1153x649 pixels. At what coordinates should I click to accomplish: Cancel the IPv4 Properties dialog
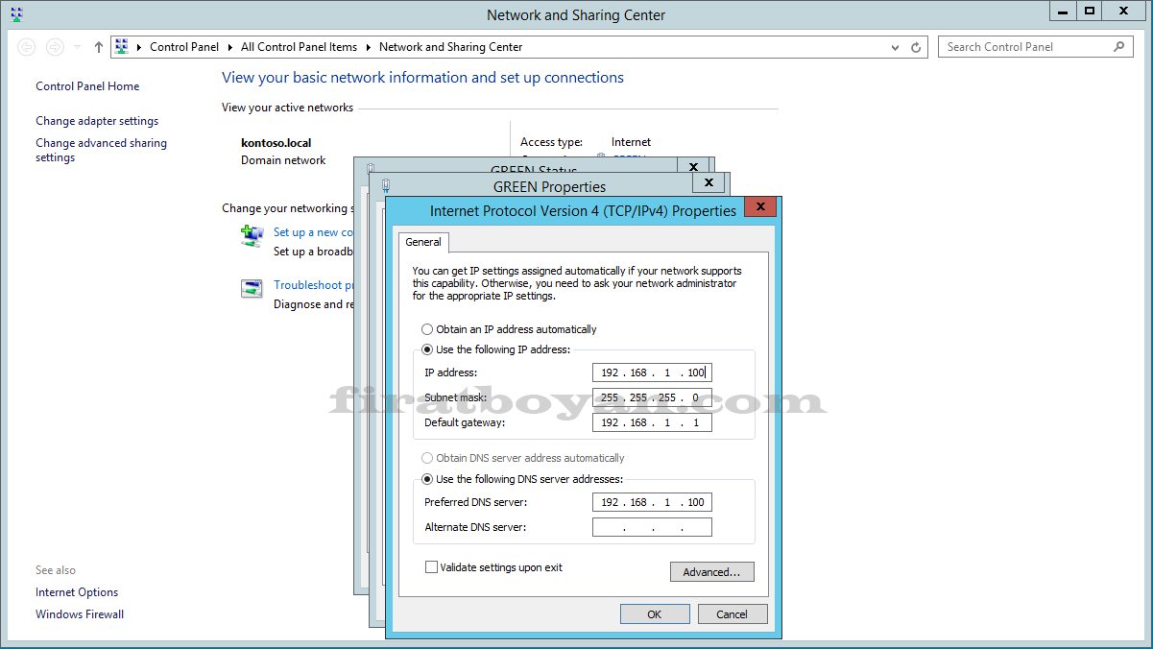733,614
